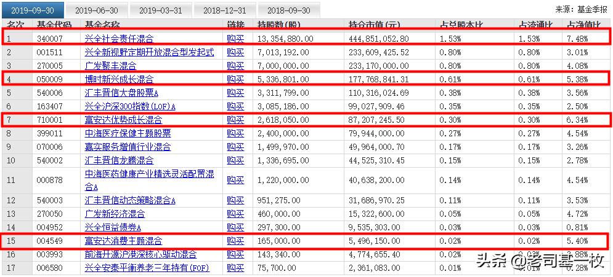
Task: Click net value ratio 4.72%
Action: pos(577,214)
